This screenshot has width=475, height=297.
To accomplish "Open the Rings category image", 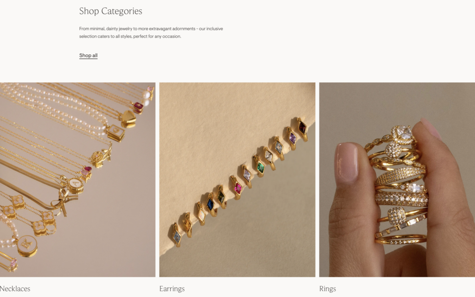I will [x=397, y=180].
